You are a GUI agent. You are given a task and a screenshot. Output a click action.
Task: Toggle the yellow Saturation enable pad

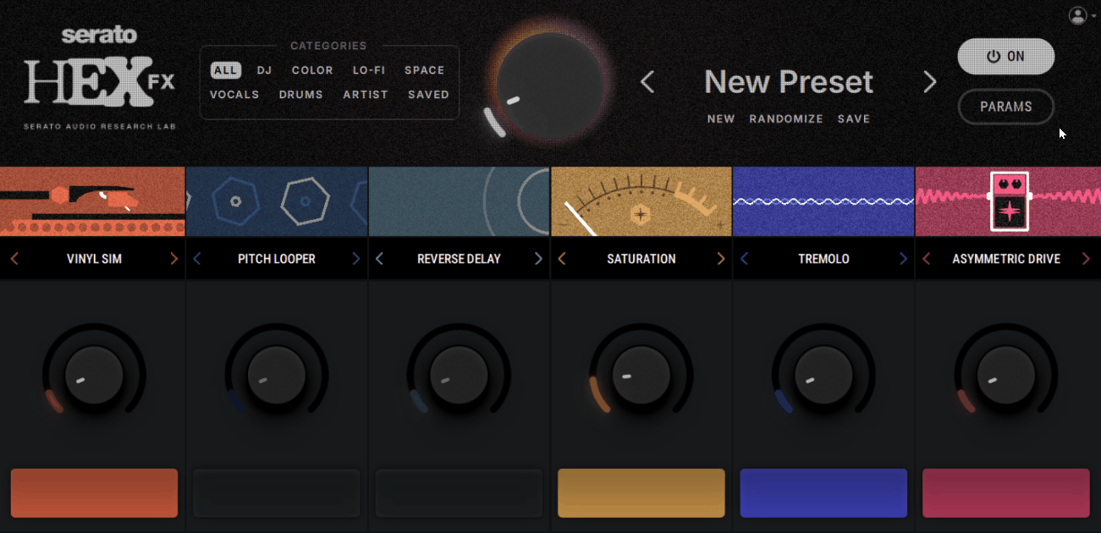click(641, 493)
